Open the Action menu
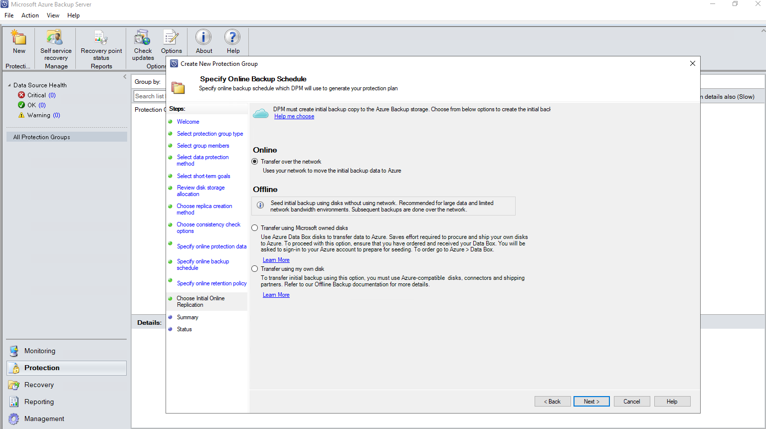This screenshot has width=766, height=429. tap(30, 15)
